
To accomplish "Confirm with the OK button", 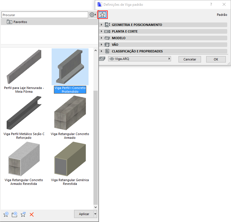I will point(216,59).
